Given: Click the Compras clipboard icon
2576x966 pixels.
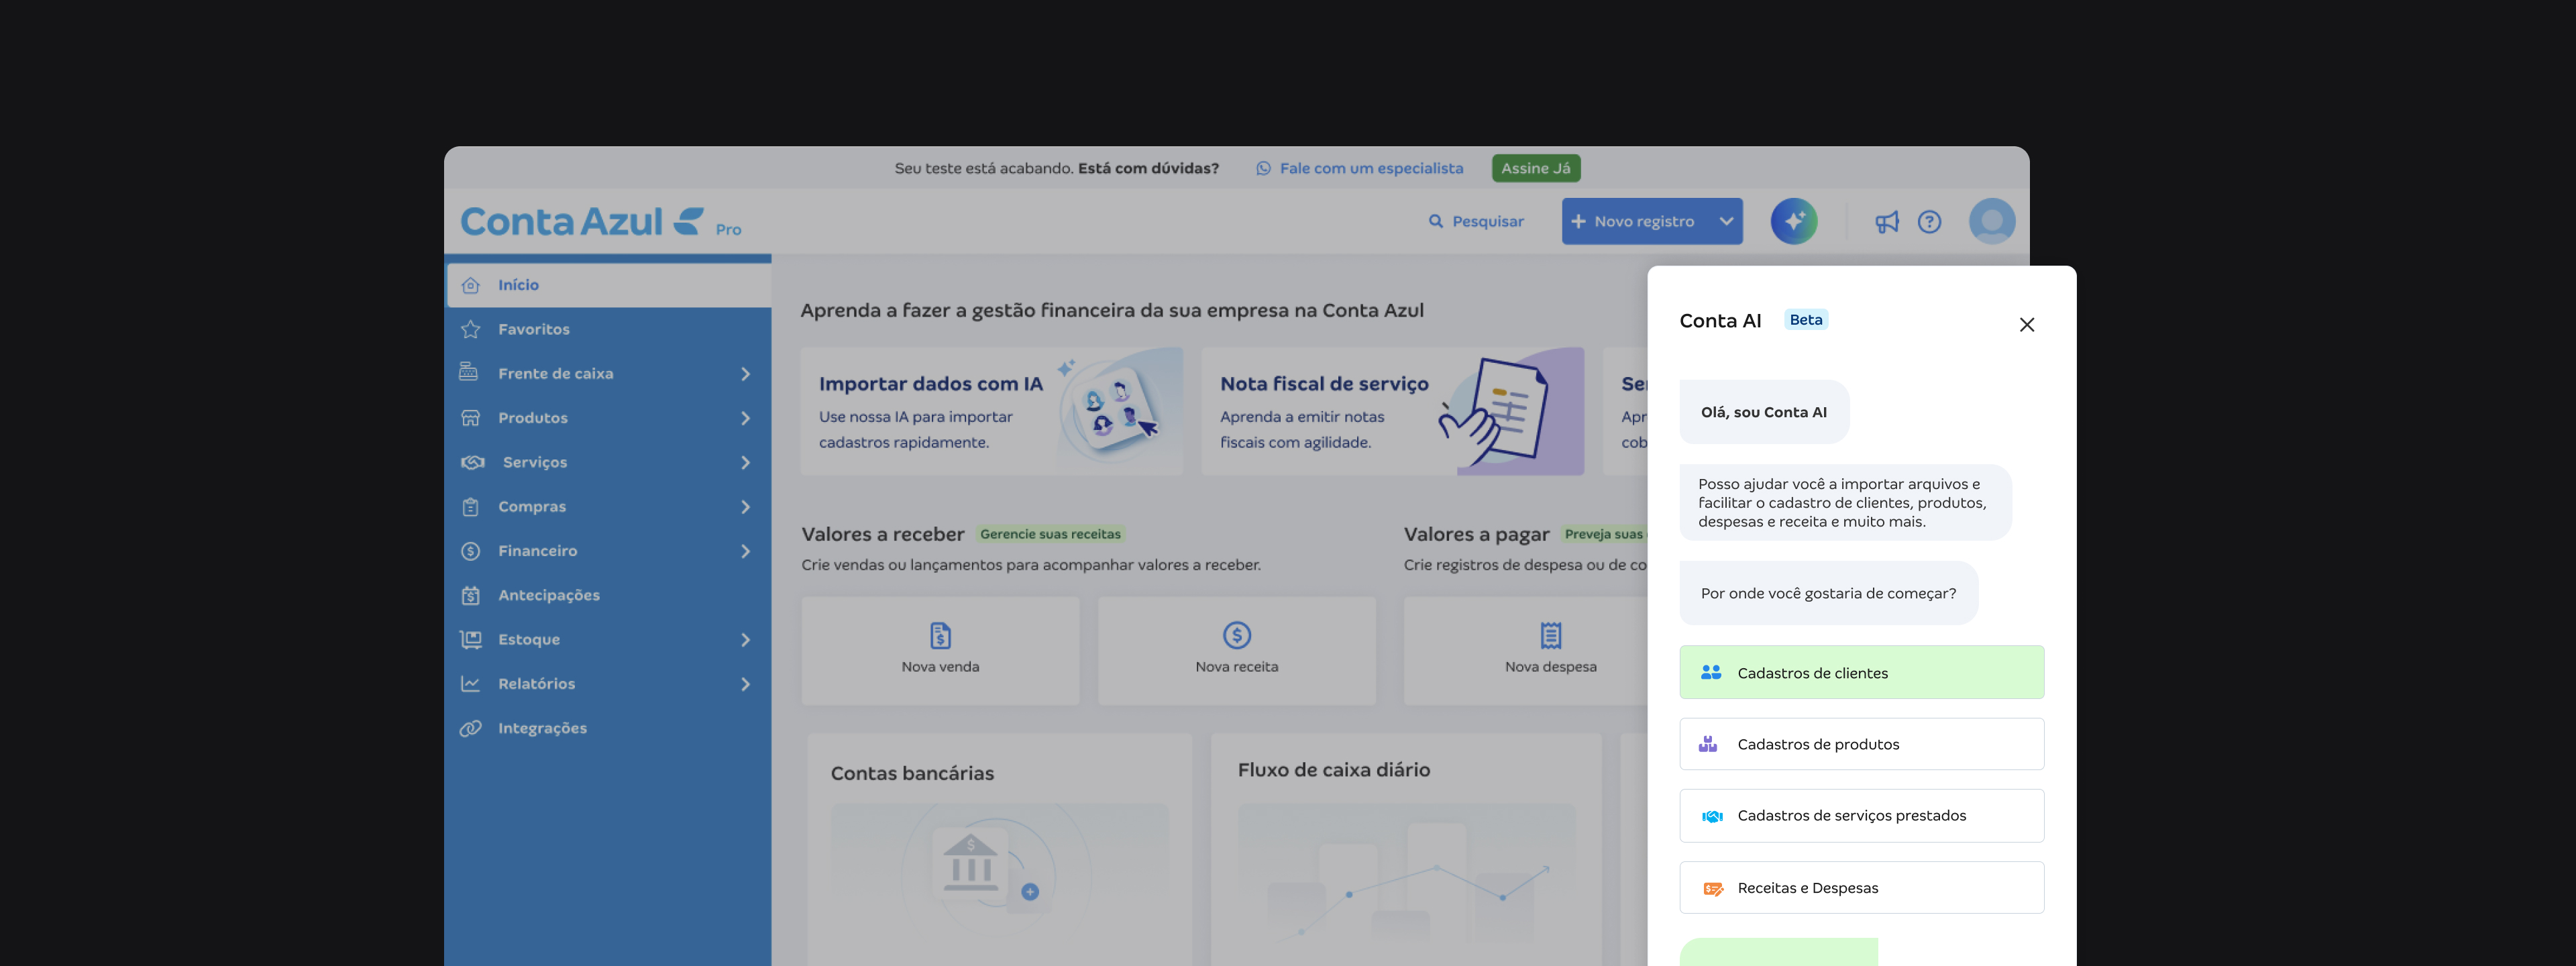Looking at the screenshot, I should point(471,507).
